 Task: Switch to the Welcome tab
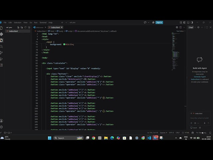point(40,27)
